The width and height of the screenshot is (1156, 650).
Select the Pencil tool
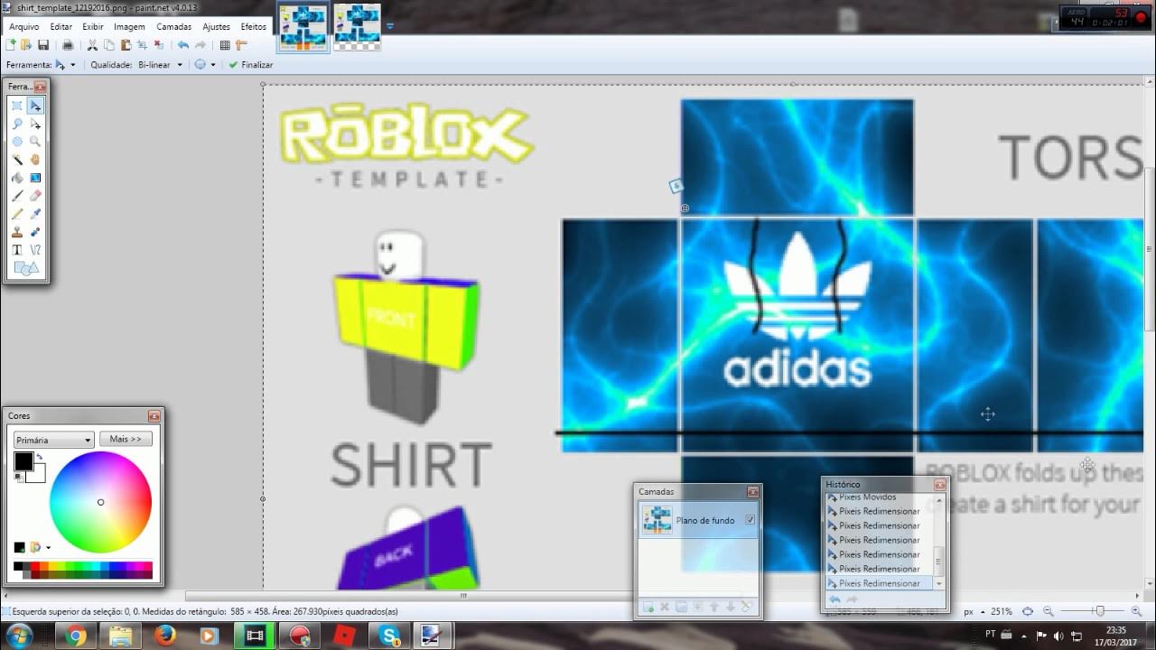tap(17, 214)
